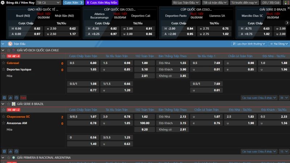Open the Bộ Lọc Trận Đấu dropdown
Viewport: 290px width, 163px height.
pos(186,3)
